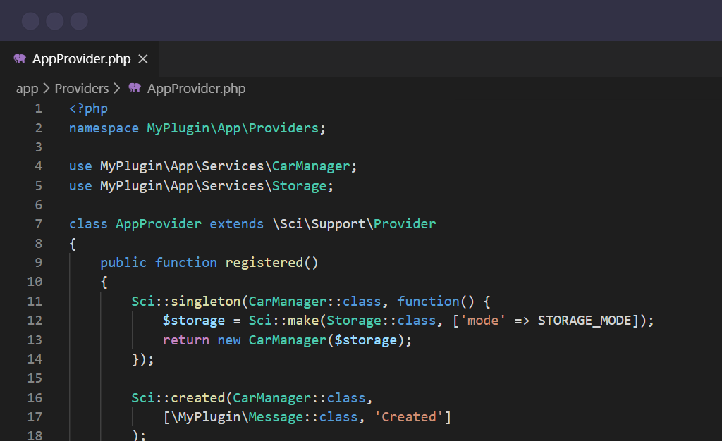Select 'AppProvider.php' in the breadcrumb path
Screen dimensions: 722x441
(196, 88)
